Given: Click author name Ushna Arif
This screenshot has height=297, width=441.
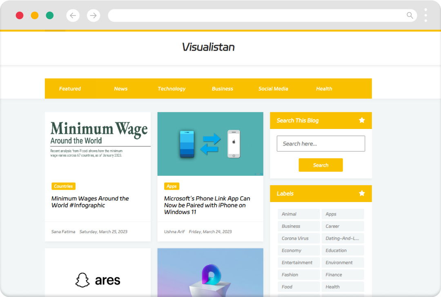Looking at the screenshot, I should (x=174, y=232).
